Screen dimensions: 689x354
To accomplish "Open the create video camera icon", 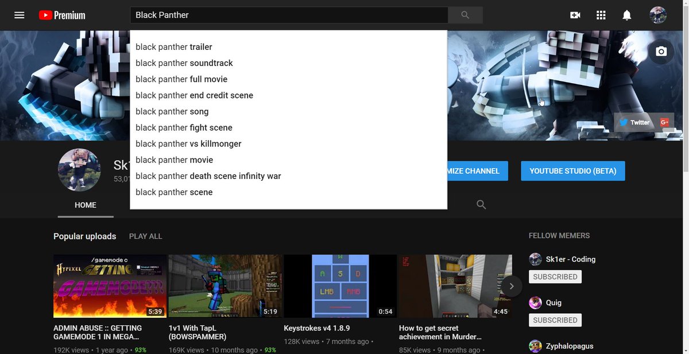I will tap(575, 15).
